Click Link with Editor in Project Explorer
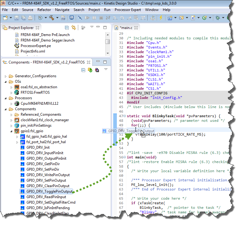This screenshot has height=225, width=241. pyautogui.click(x=74, y=28)
